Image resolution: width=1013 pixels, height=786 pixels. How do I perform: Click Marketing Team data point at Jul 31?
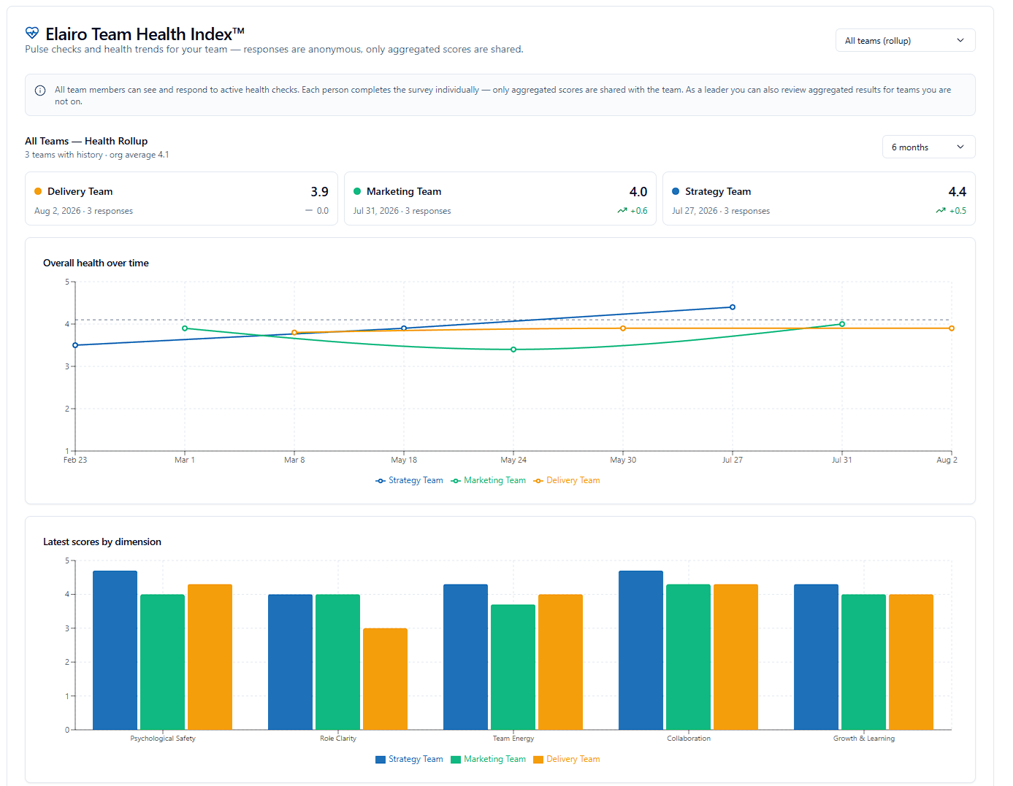(x=842, y=324)
